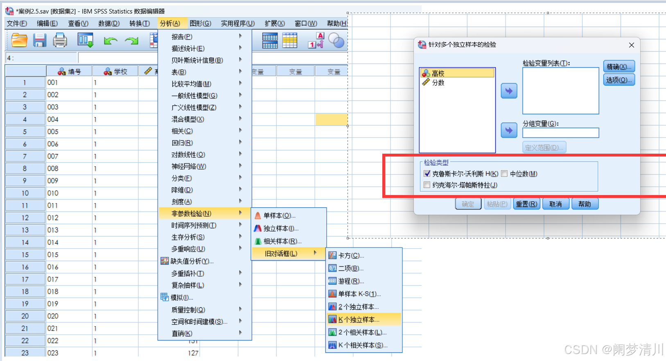Check the 中位数(M) checkbox
The image size is (666, 361).
[x=504, y=174]
